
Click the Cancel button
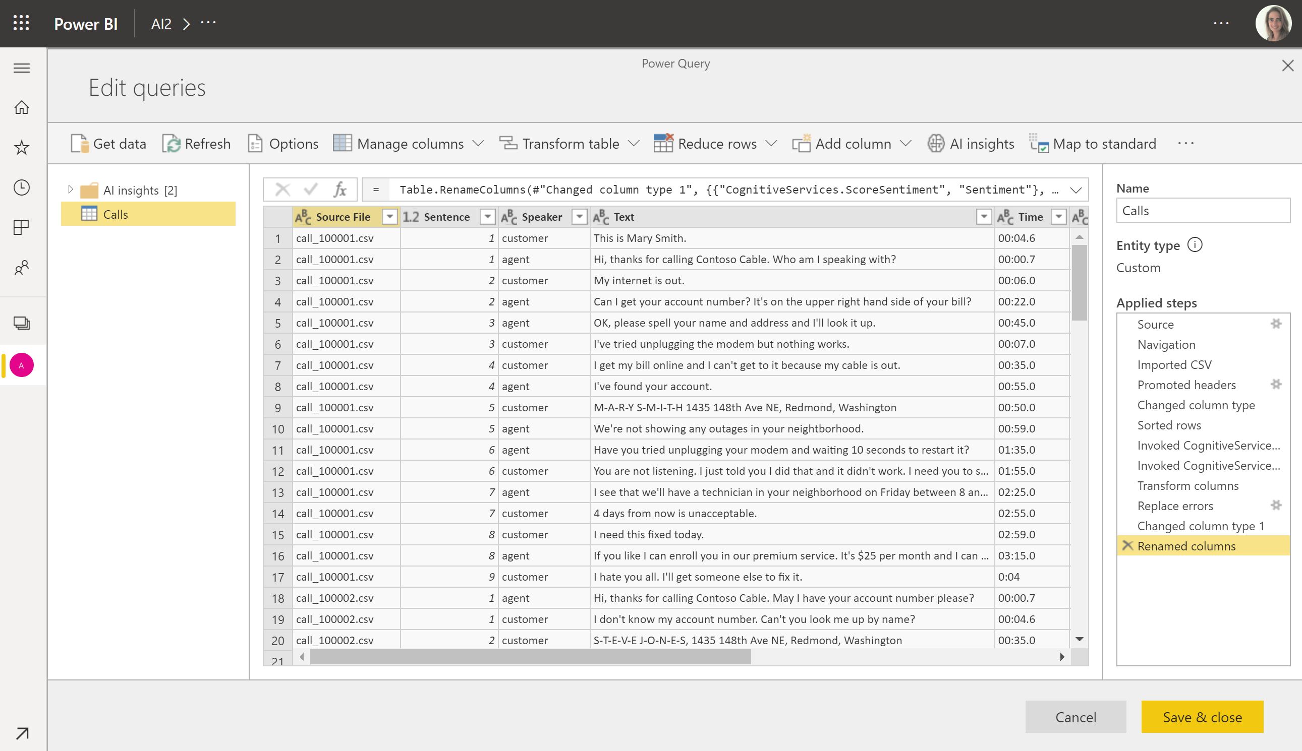[x=1075, y=716]
